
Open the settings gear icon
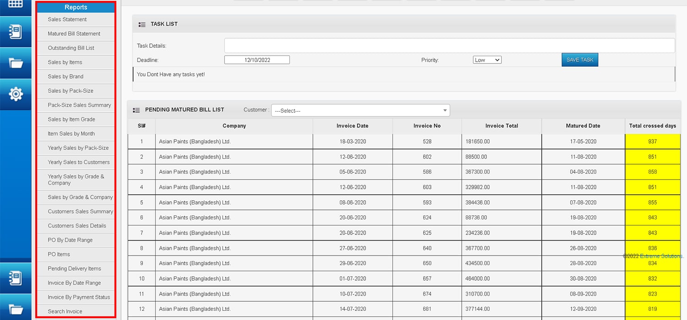pyautogui.click(x=16, y=94)
